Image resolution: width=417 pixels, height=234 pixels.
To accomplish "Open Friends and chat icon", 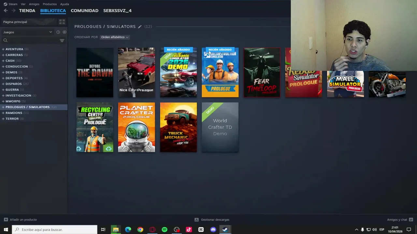I will [411, 219].
